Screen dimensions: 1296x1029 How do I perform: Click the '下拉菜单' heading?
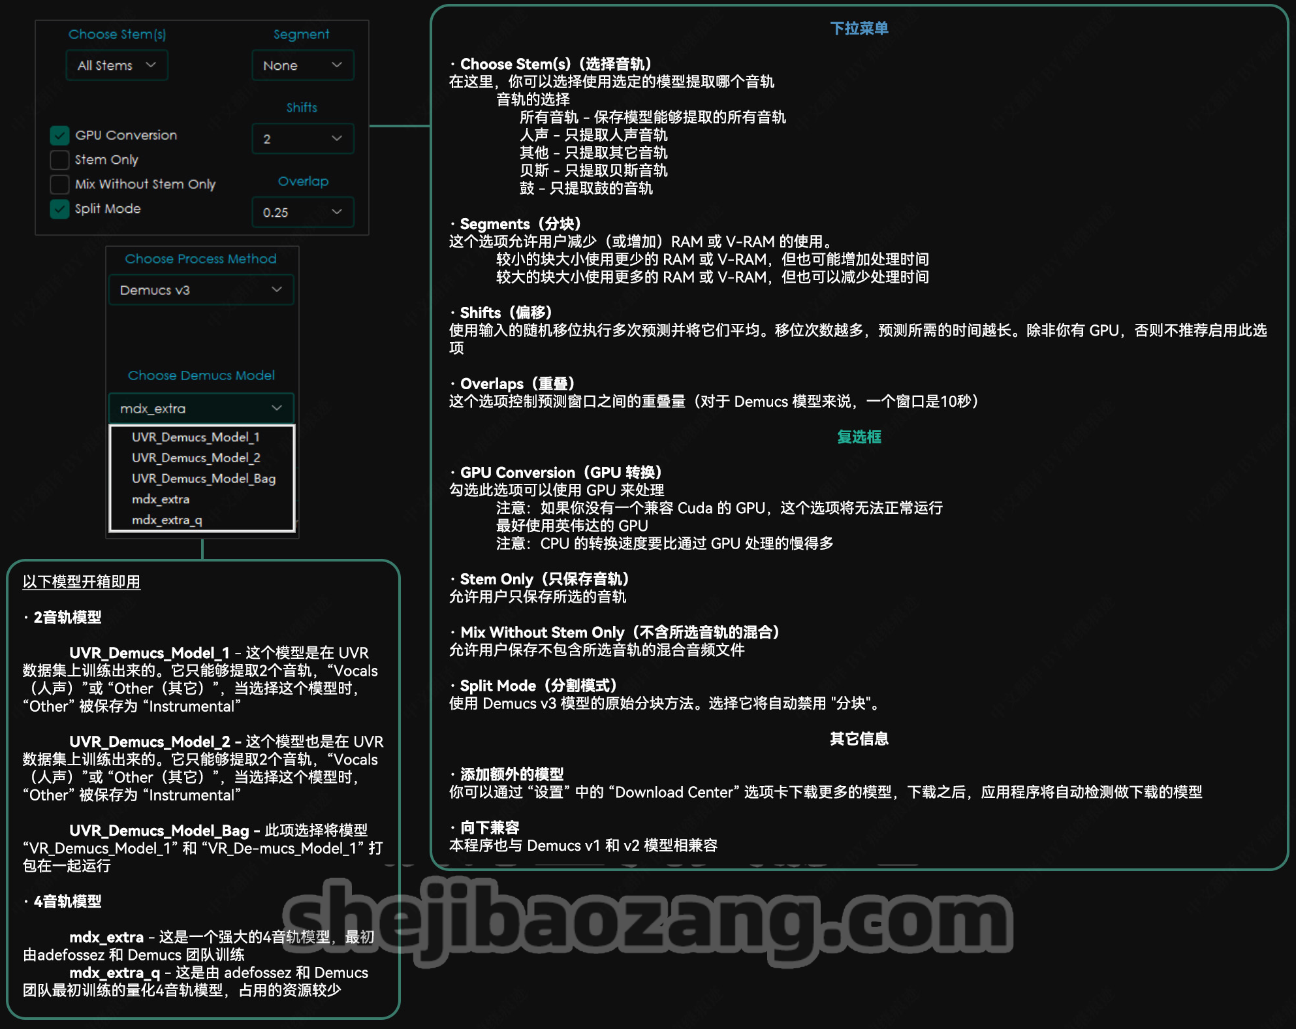click(859, 28)
